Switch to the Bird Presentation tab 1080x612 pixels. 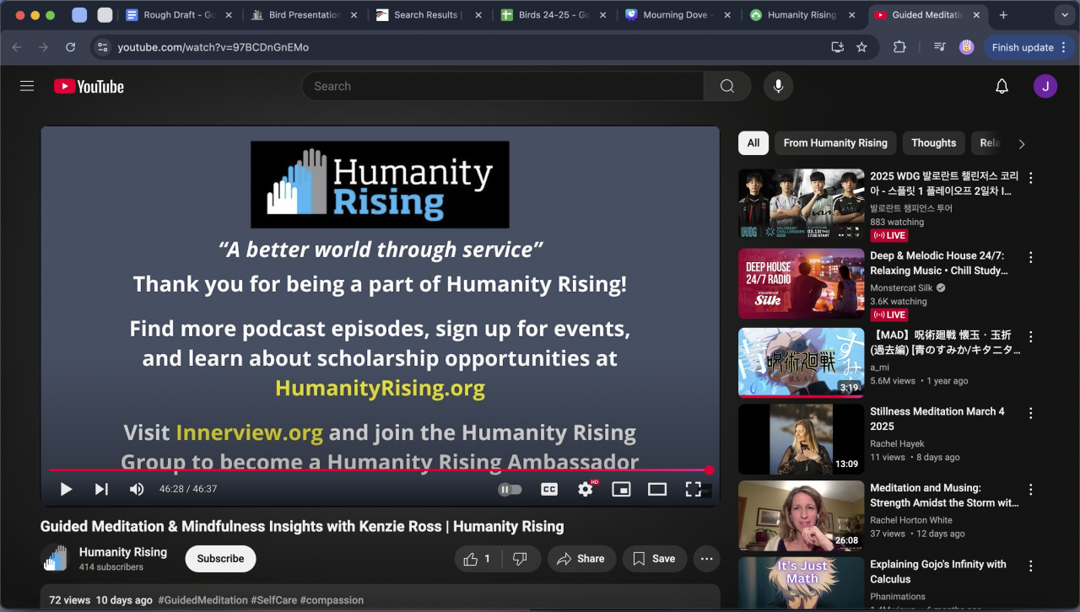pyautogui.click(x=304, y=15)
